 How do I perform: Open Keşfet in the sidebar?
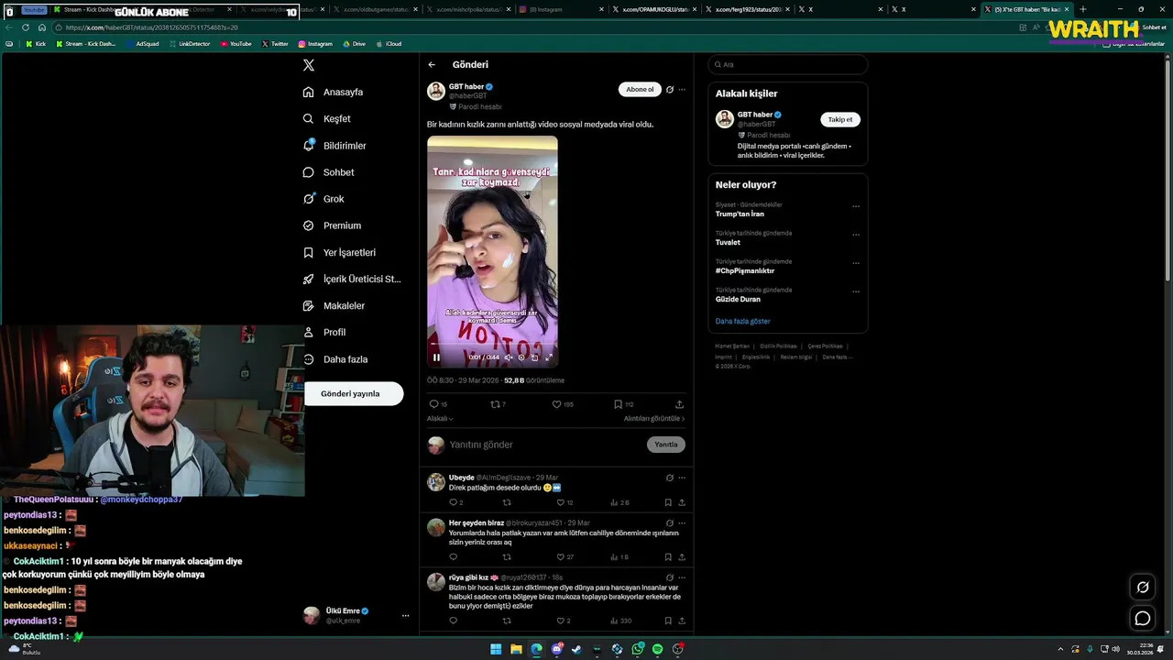click(327, 119)
